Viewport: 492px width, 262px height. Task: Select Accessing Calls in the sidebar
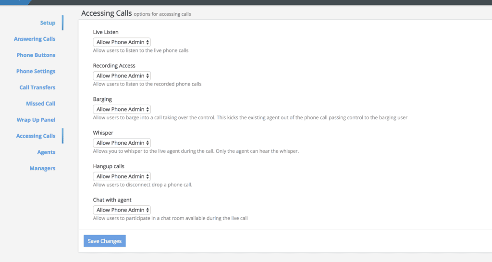[x=36, y=136]
